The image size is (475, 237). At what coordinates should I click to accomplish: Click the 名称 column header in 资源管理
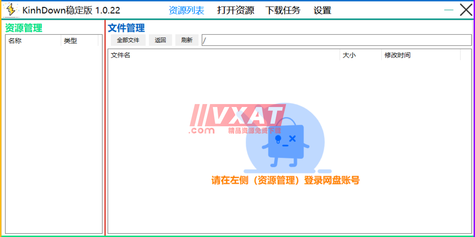coord(15,41)
